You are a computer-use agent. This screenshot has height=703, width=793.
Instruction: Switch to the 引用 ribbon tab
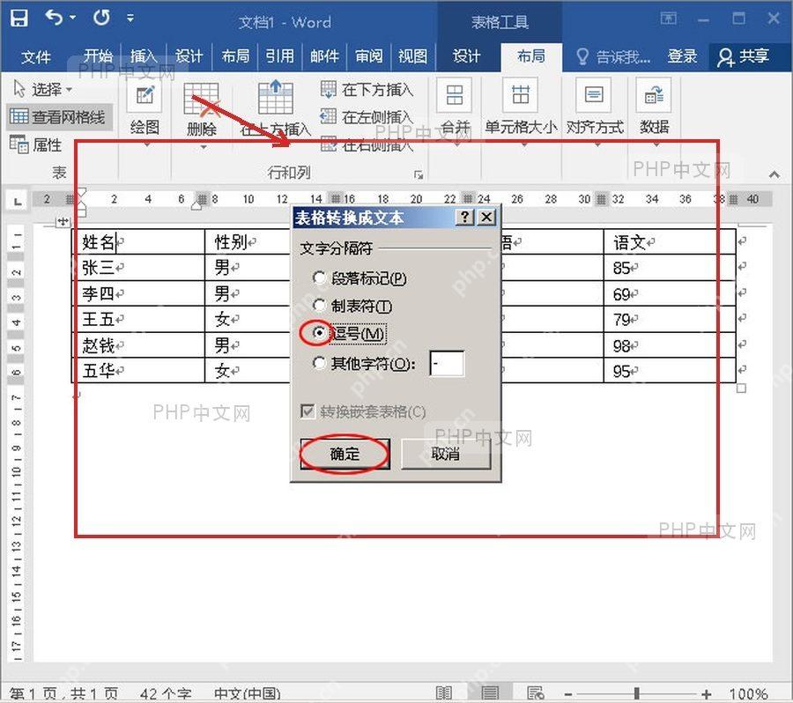[x=279, y=55]
